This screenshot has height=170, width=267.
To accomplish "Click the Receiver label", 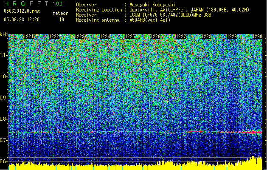I will pos(86,15).
